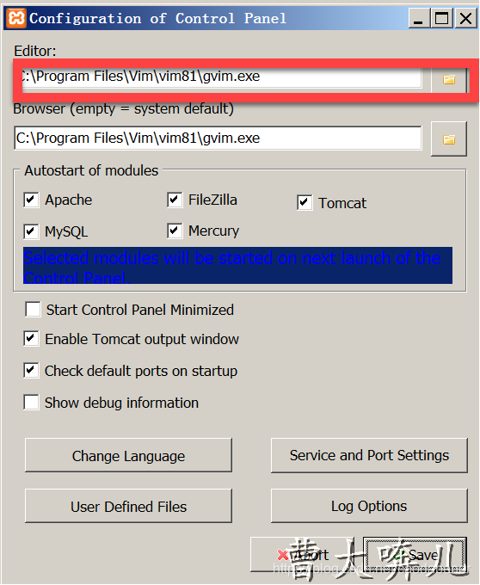Toggle Enable Tomcat output window
This screenshot has height=585, width=480.
[31, 338]
